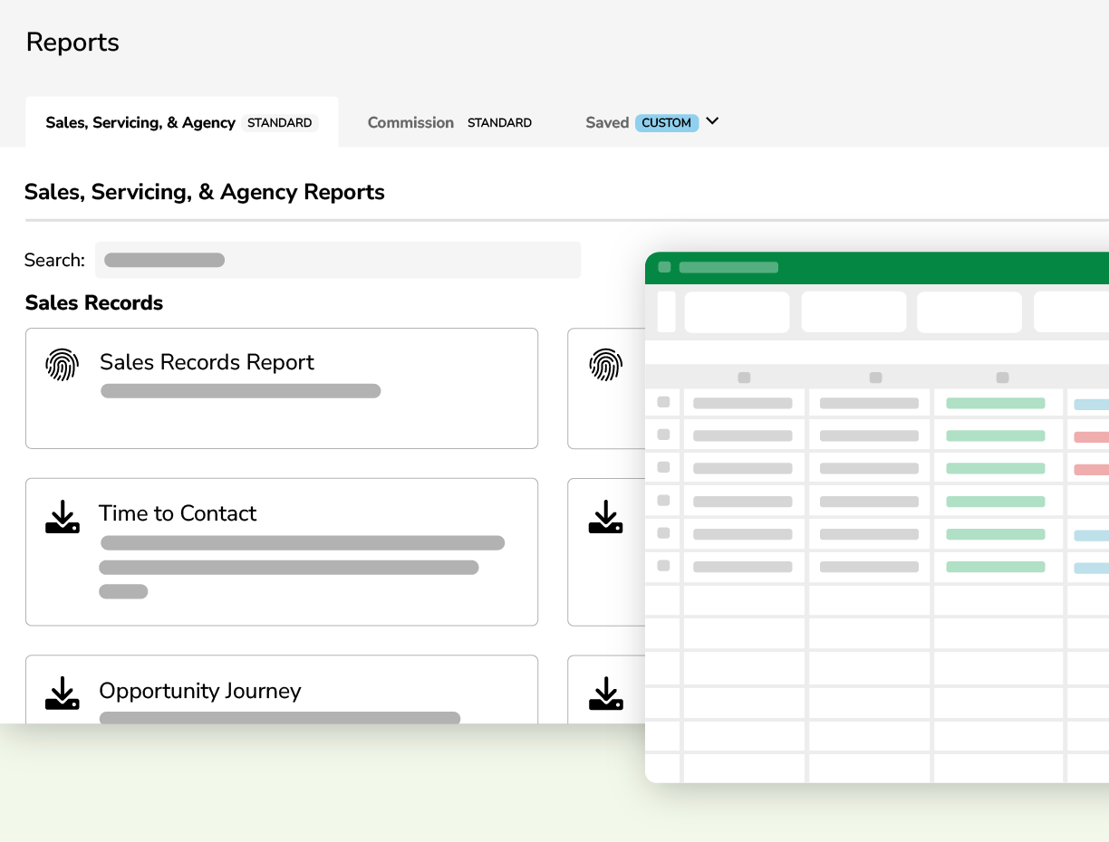Click the window dot in the spreadsheet's green title bar
The image size is (1109, 842).
tap(664, 267)
